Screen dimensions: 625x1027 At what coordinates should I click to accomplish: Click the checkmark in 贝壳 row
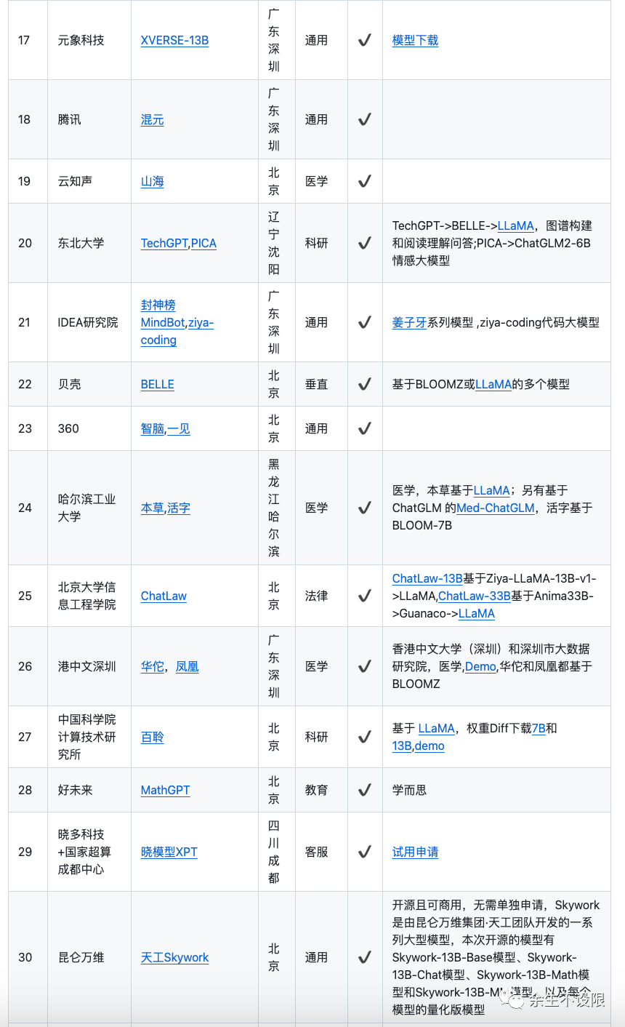365,384
